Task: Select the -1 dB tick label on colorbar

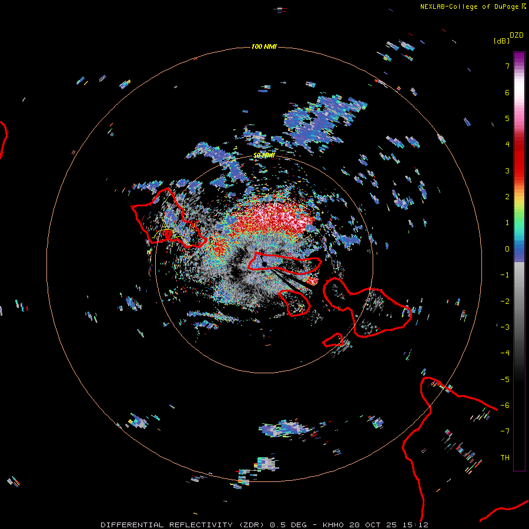Action: pos(505,275)
